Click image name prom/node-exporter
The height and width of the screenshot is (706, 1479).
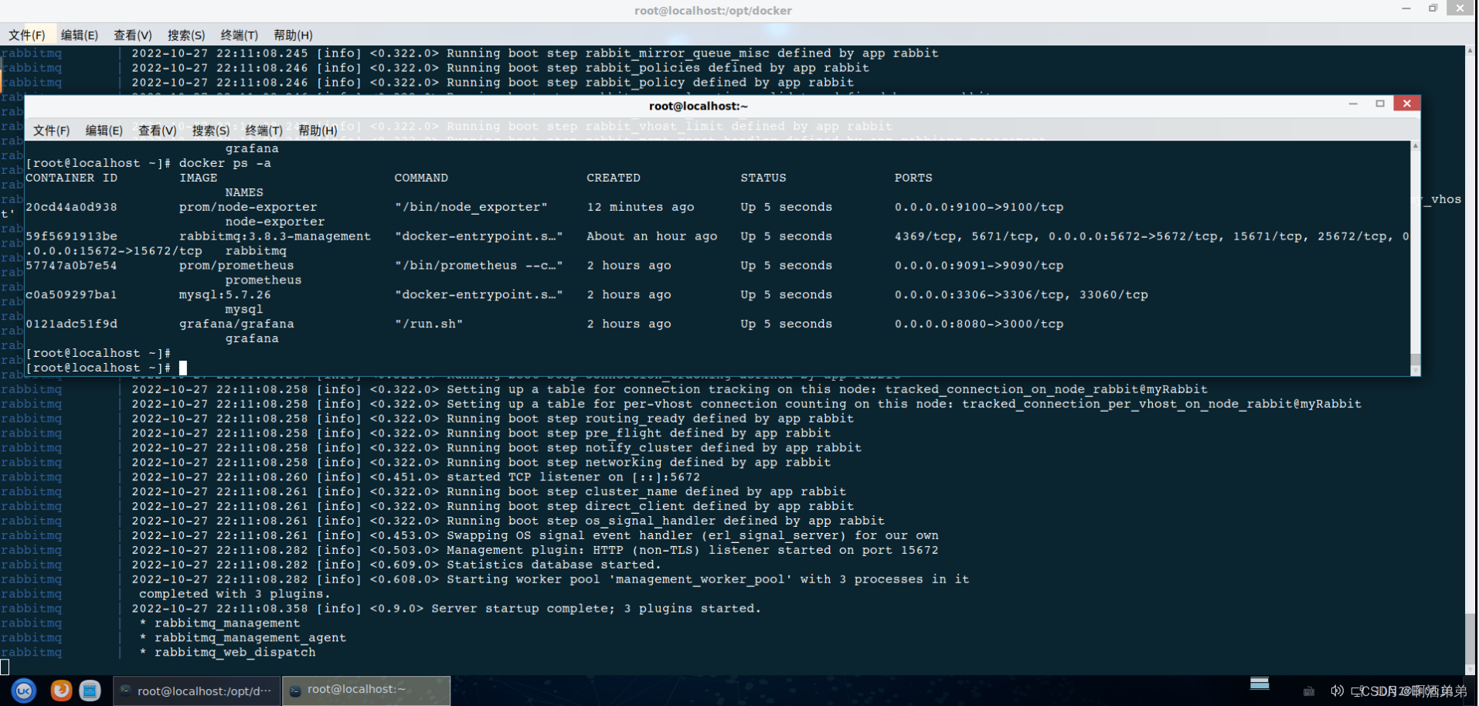[x=248, y=207]
